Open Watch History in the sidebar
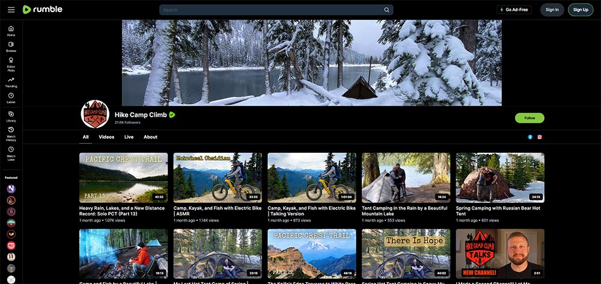The height and width of the screenshot is (284, 601). coord(11,134)
